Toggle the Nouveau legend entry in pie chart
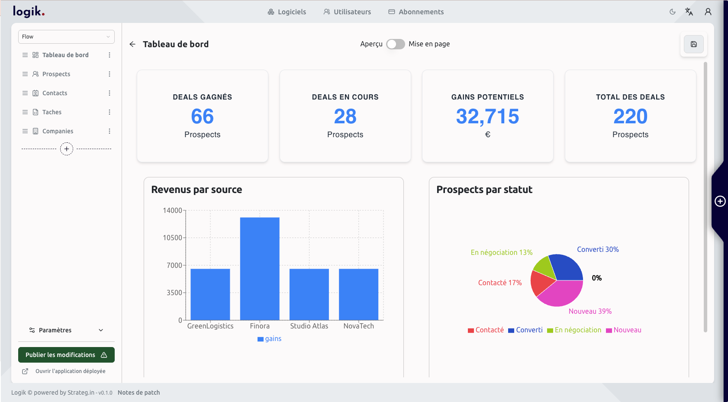The width and height of the screenshot is (728, 402). click(624, 330)
